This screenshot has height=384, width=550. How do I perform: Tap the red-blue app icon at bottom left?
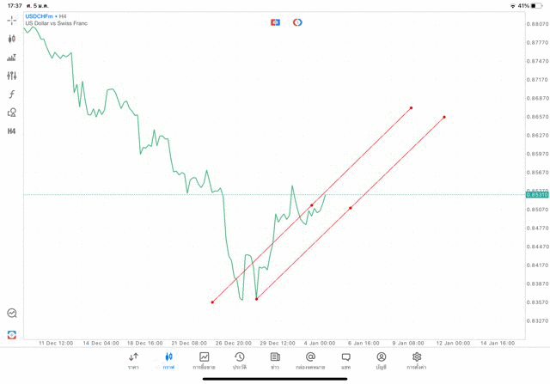[12, 334]
